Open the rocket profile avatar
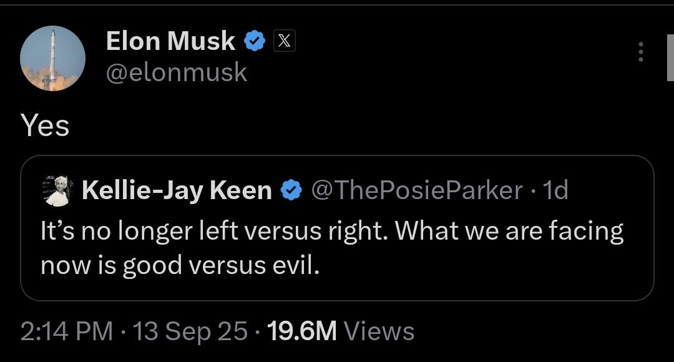 pos(52,58)
